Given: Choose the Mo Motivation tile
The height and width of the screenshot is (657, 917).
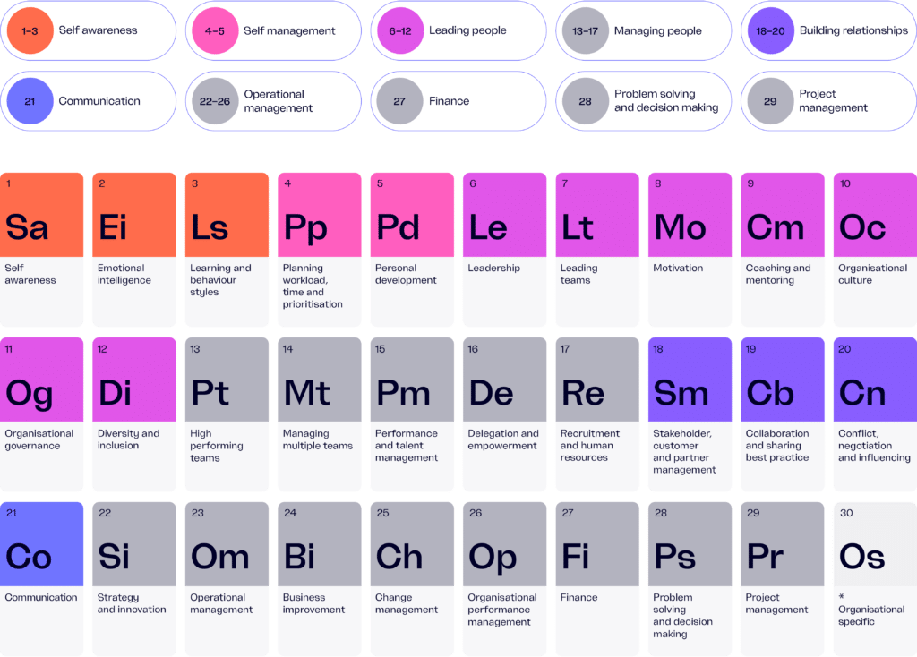Looking at the screenshot, I should point(690,249).
